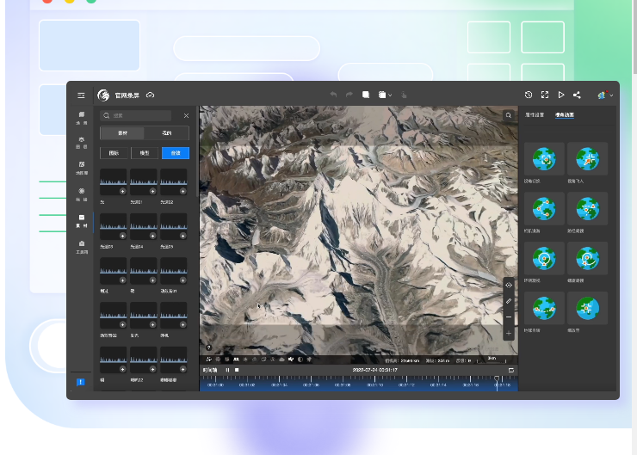This screenshot has width=637, height=455.
Task: Open the hamburger menu in the top-left corner
Action: (x=81, y=95)
